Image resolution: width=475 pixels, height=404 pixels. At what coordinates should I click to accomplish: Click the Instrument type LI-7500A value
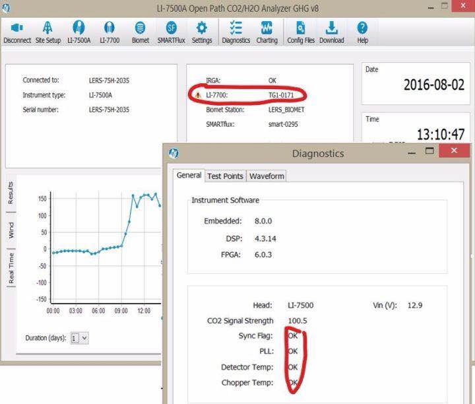[100, 95]
